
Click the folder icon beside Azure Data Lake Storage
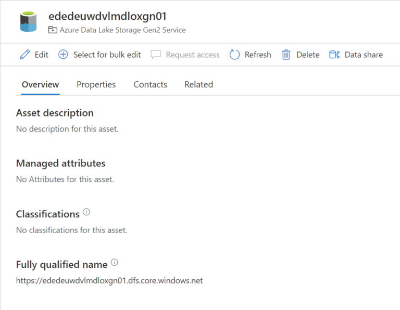(x=53, y=30)
